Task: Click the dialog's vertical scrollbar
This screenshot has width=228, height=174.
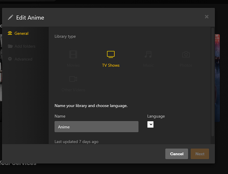Action: click(212, 82)
